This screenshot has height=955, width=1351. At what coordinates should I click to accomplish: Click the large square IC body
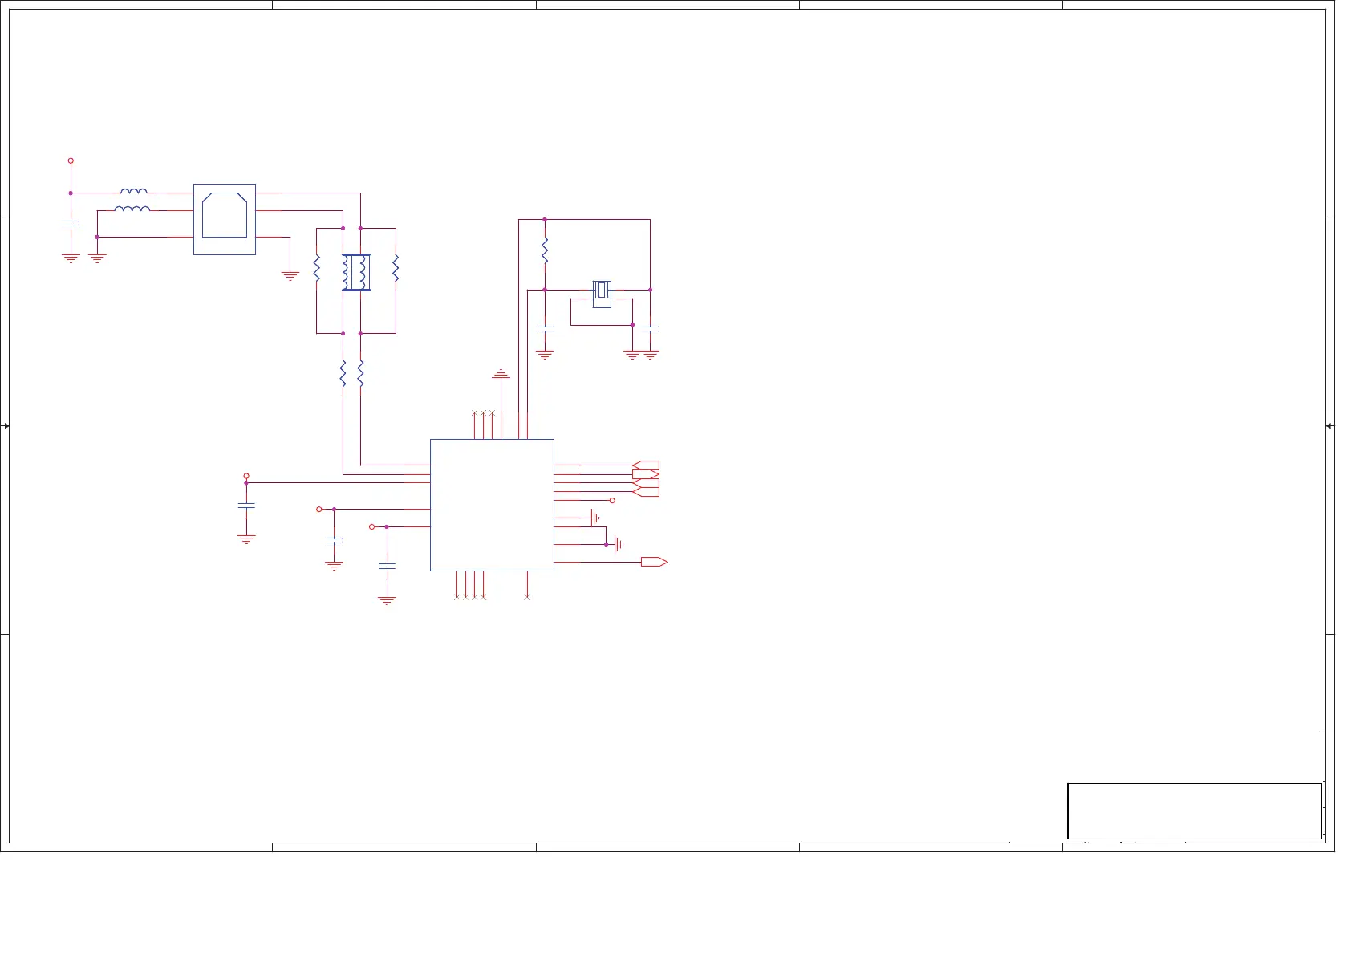(x=492, y=505)
